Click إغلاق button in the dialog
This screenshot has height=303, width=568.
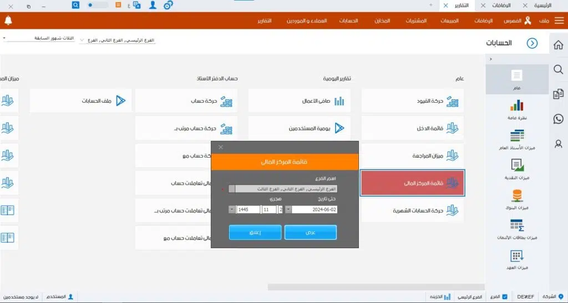255,233
